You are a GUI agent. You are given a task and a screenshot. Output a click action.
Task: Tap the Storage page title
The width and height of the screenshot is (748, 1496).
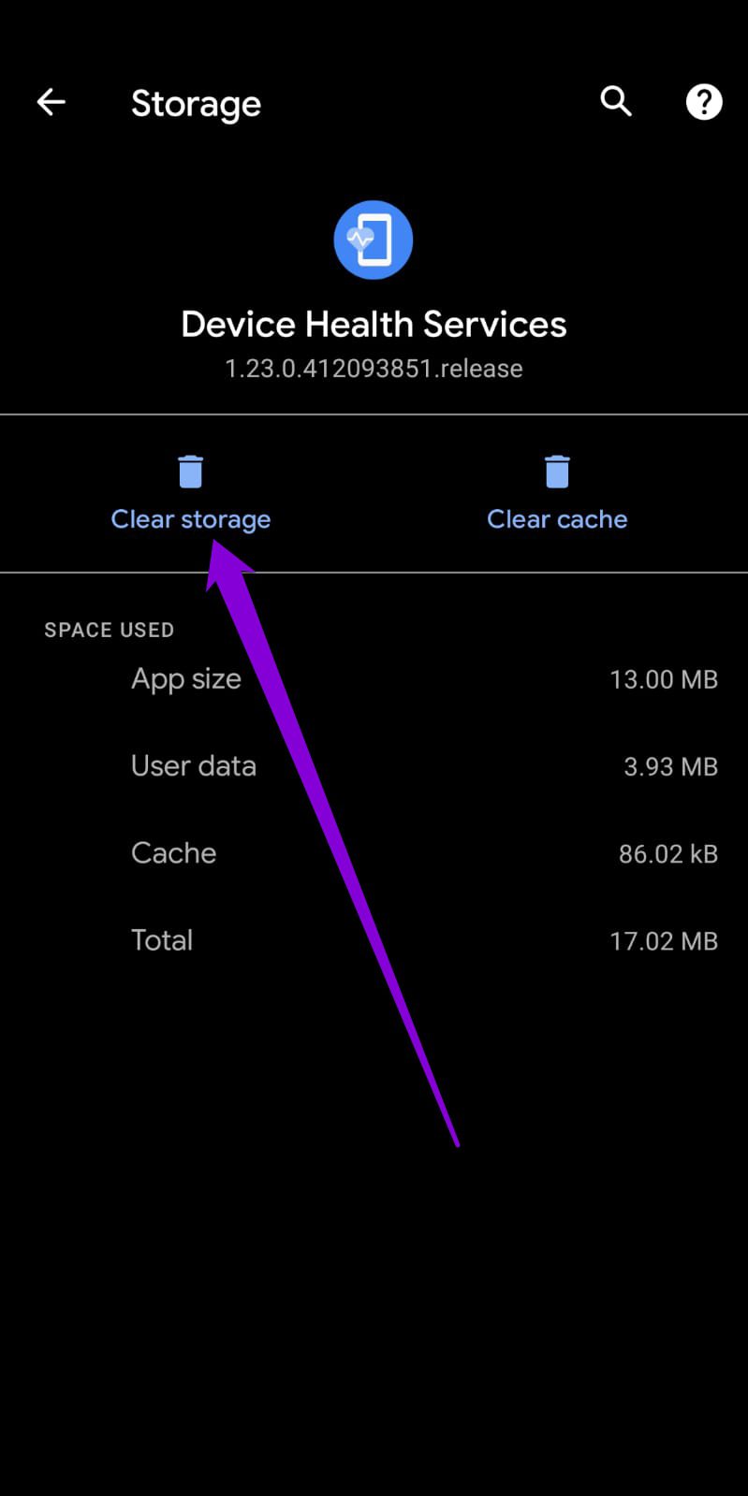pos(196,104)
